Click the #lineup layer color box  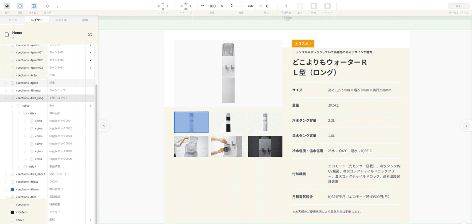[12, 91]
